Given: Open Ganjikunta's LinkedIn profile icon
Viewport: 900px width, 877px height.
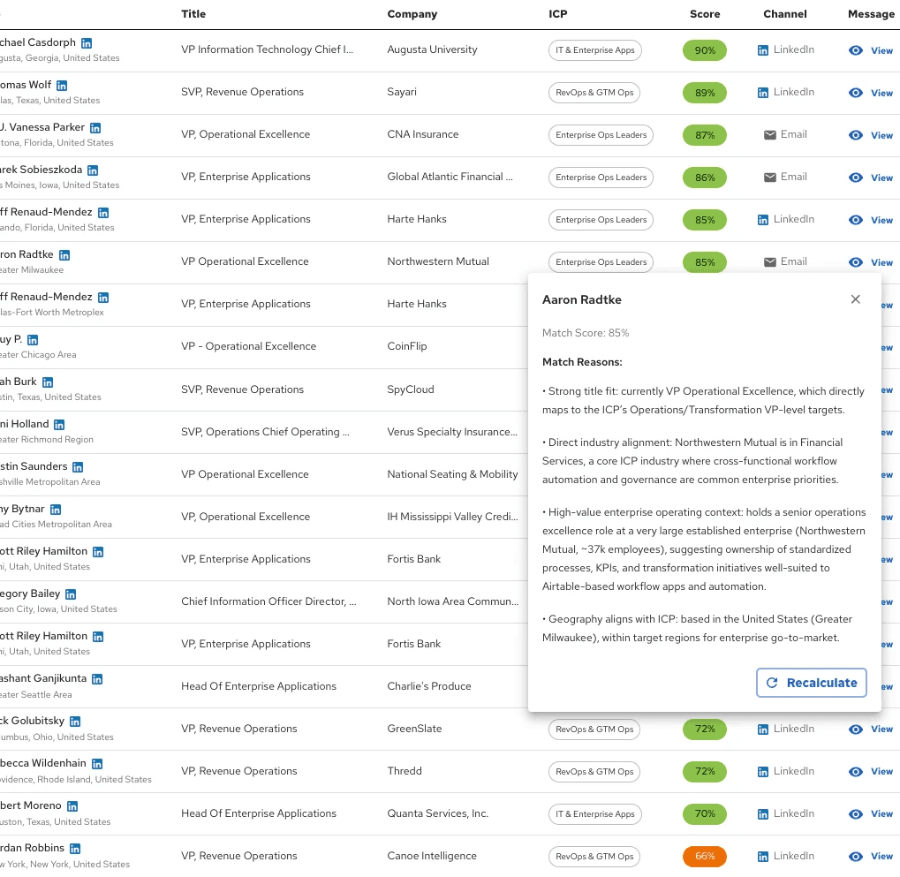Looking at the screenshot, I should coord(97,679).
